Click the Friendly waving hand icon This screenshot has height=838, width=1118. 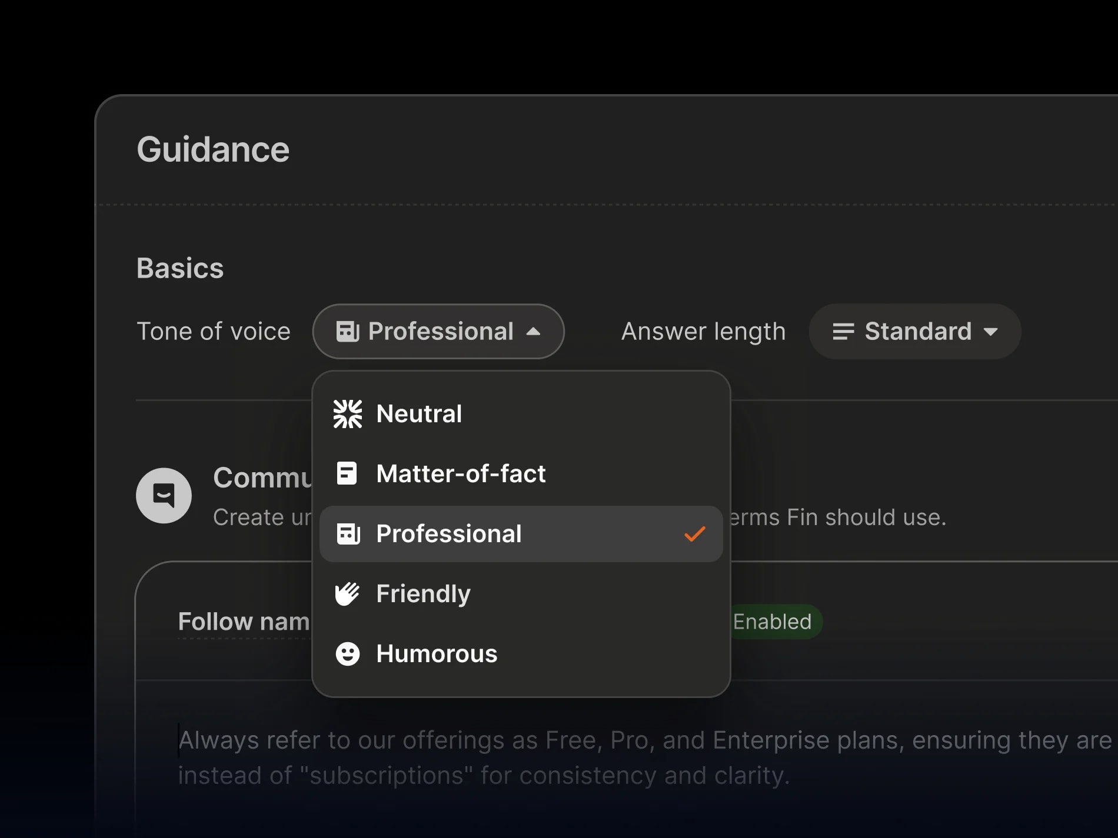point(347,594)
